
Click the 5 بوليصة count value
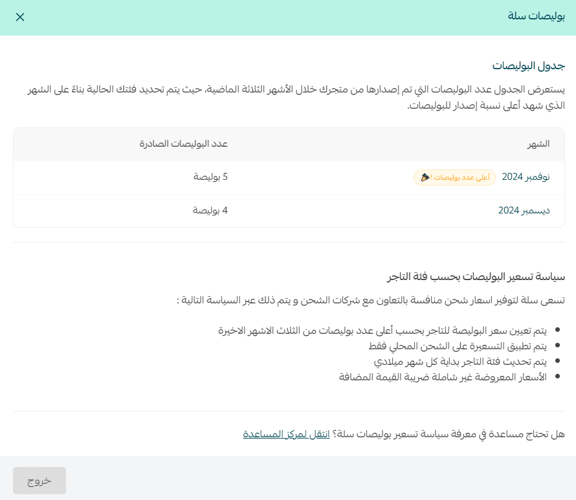210,177
